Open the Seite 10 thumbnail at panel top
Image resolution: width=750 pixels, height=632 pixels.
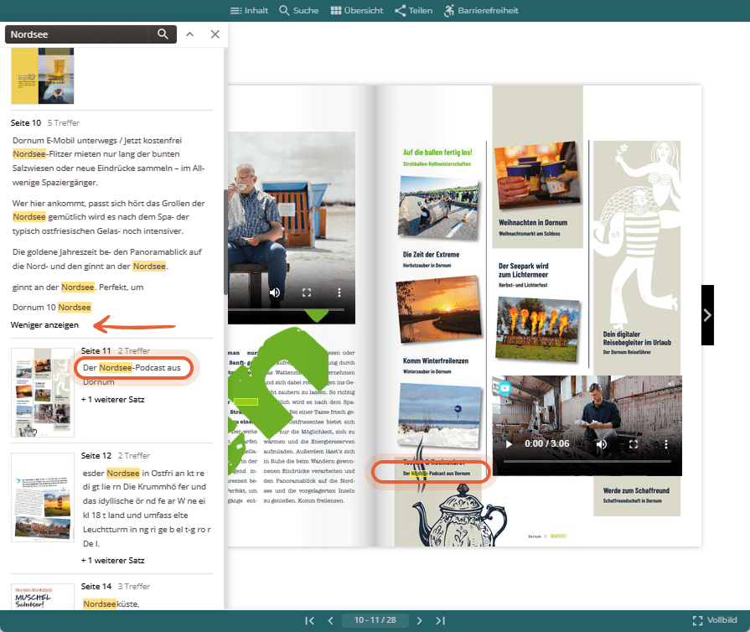[43, 75]
